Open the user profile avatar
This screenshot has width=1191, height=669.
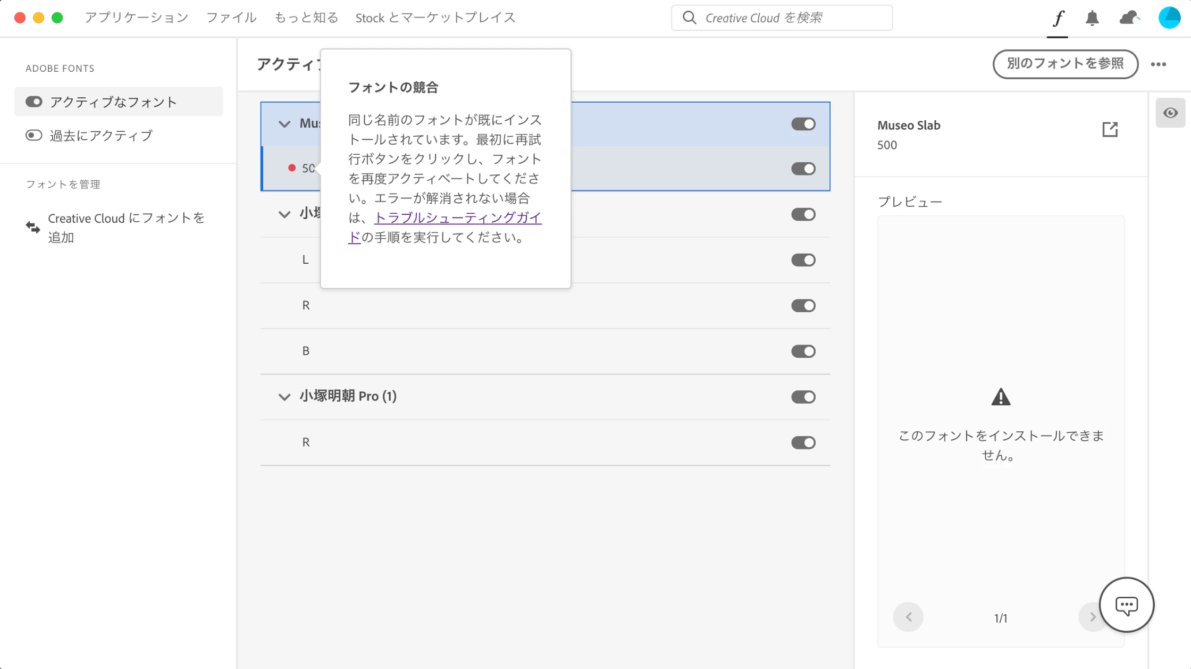[x=1169, y=18]
